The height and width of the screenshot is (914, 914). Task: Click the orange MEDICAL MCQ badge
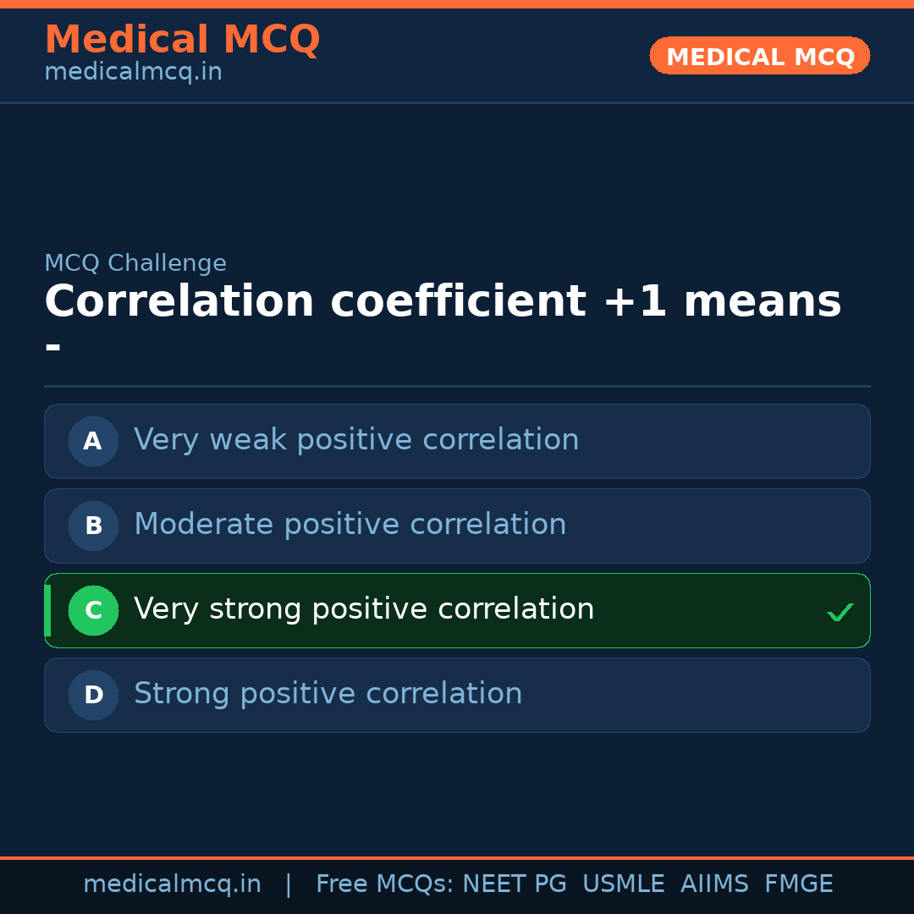click(759, 56)
